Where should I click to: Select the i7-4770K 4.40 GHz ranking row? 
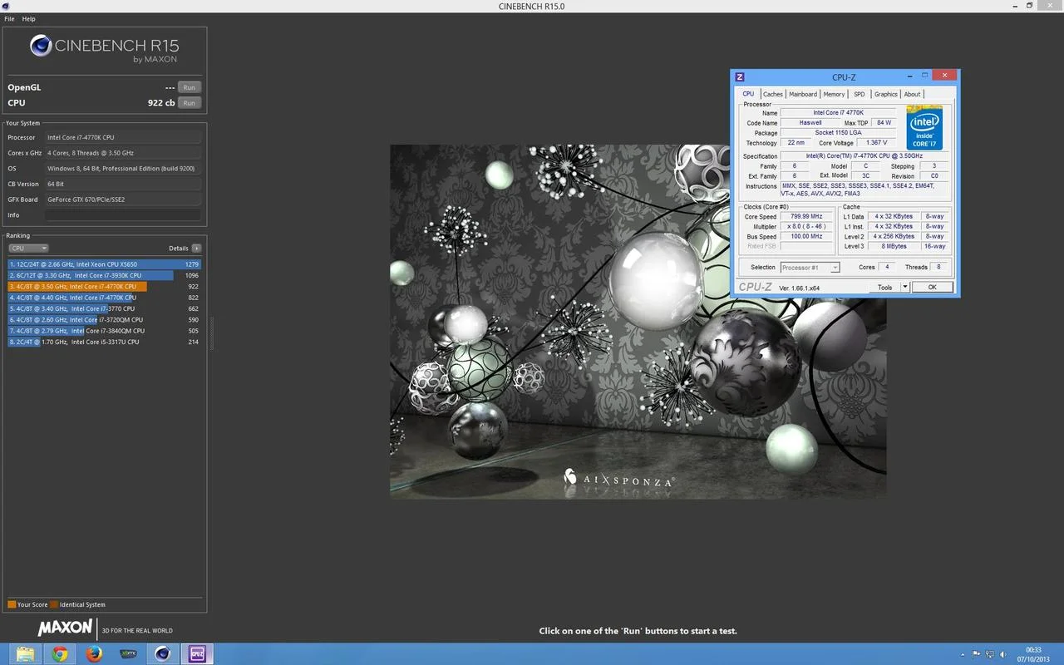tap(104, 298)
